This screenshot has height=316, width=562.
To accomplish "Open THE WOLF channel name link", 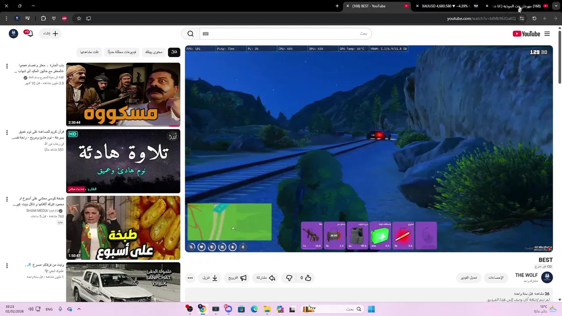I will point(526,275).
